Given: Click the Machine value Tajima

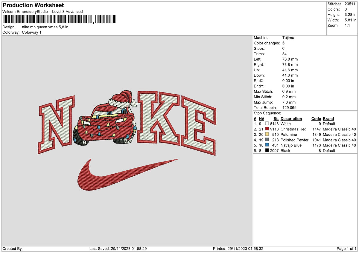Looking at the screenshot, I should point(288,38).
